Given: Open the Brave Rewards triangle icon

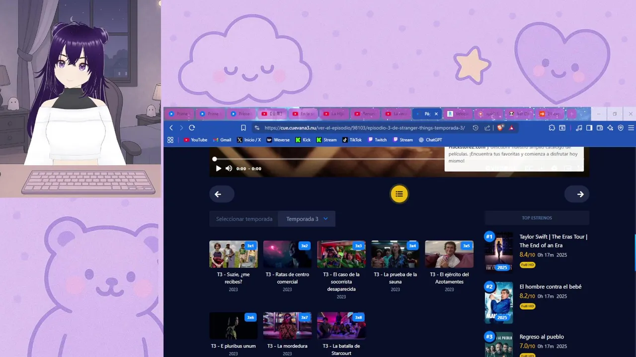Looking at the screenshot, I should point(511,128).
